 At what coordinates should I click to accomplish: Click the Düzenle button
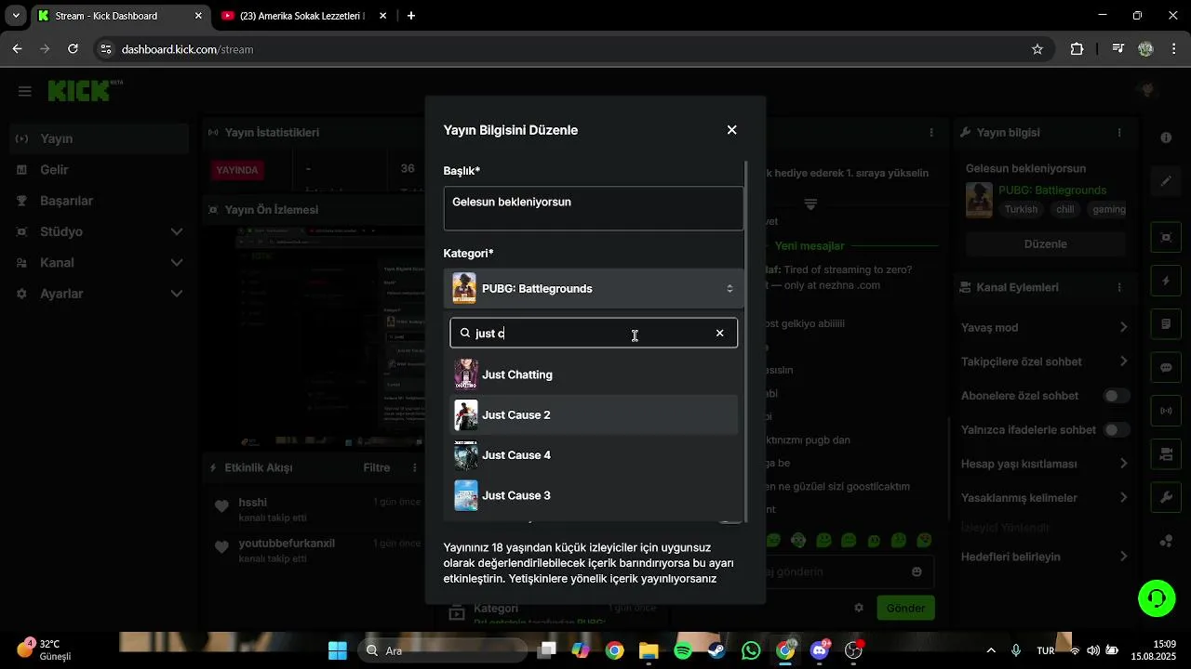click(x=1045, y=244)
